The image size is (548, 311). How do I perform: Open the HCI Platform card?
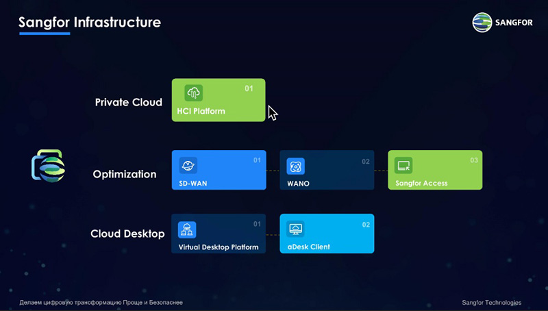click(x=219, y=100)
